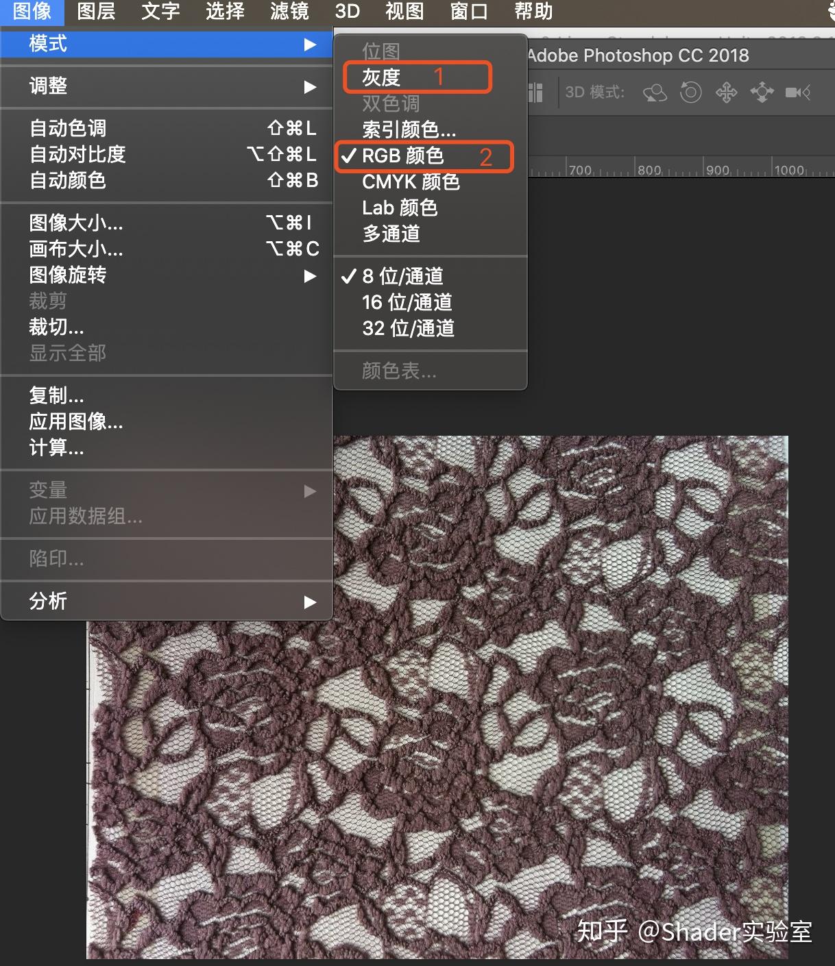Open the 图像 menu in menu bar
835x966 pixels.
[x=32, y=12]
